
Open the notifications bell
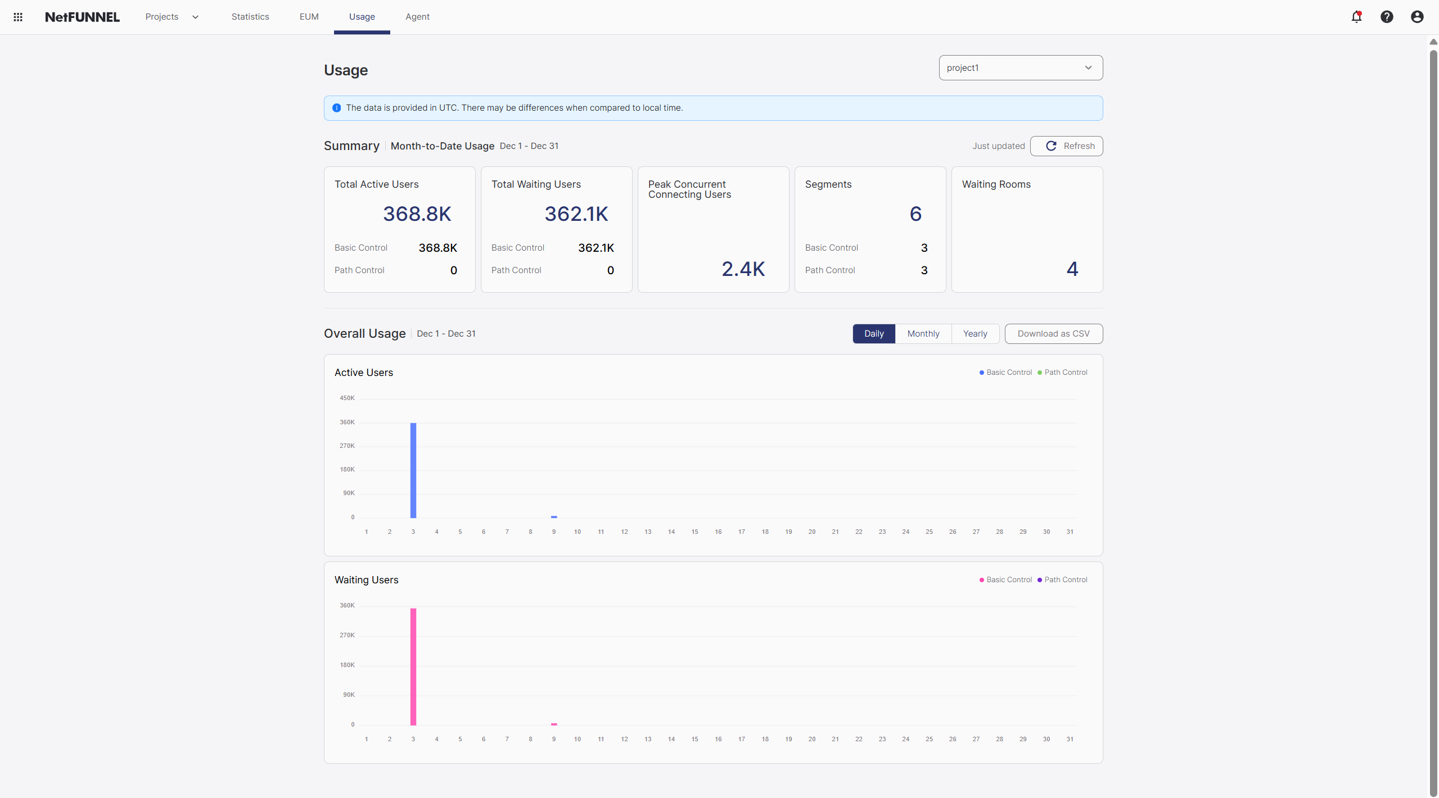(1356, 17)
